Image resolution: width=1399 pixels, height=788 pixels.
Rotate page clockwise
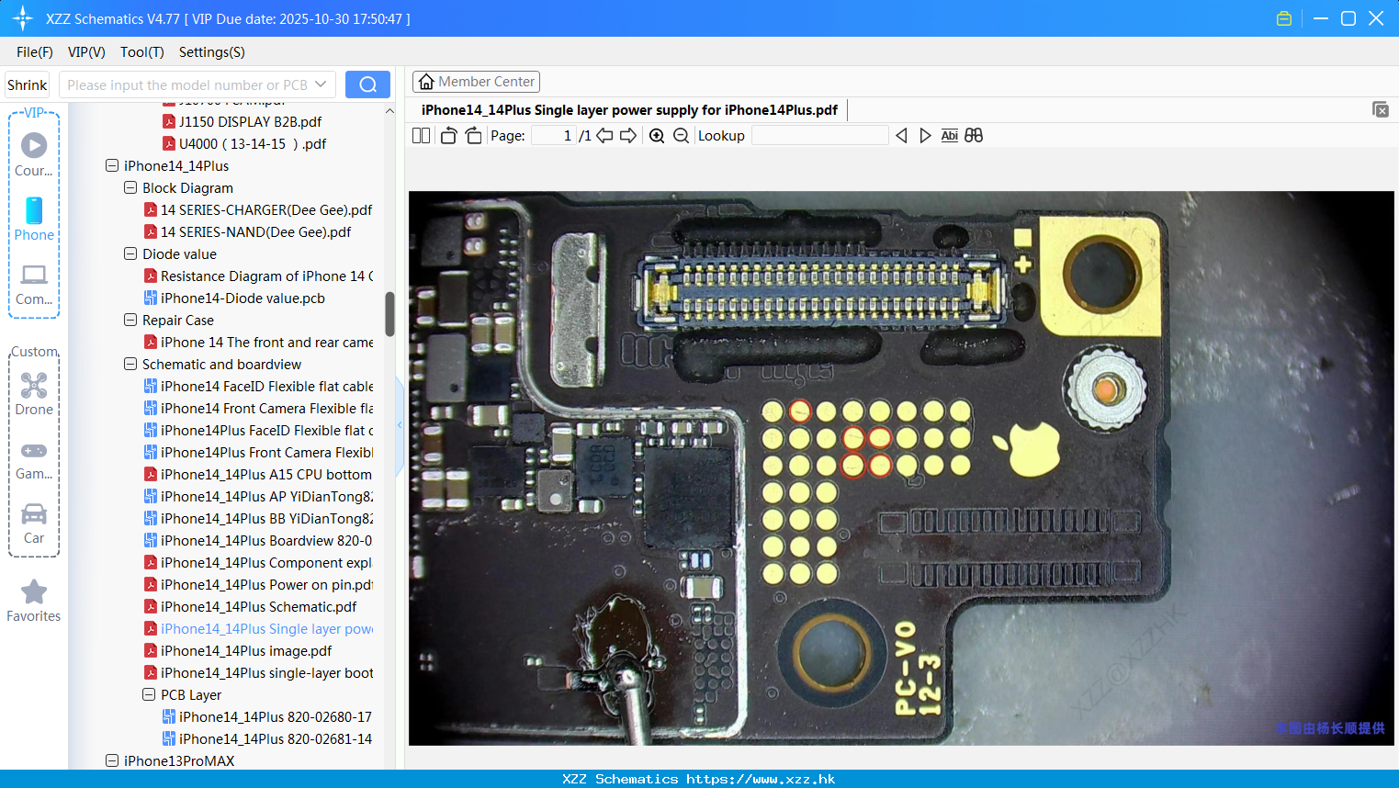click(x=473, y=135)
